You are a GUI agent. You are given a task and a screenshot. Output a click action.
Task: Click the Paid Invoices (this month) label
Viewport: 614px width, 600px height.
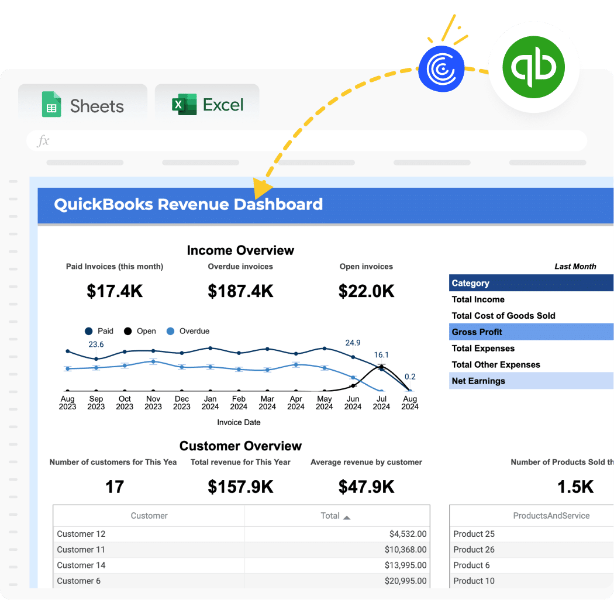click(115, 266)
